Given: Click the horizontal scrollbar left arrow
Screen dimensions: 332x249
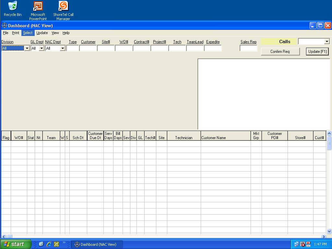Looking at the screenshot, I should [x=4, y=236].
